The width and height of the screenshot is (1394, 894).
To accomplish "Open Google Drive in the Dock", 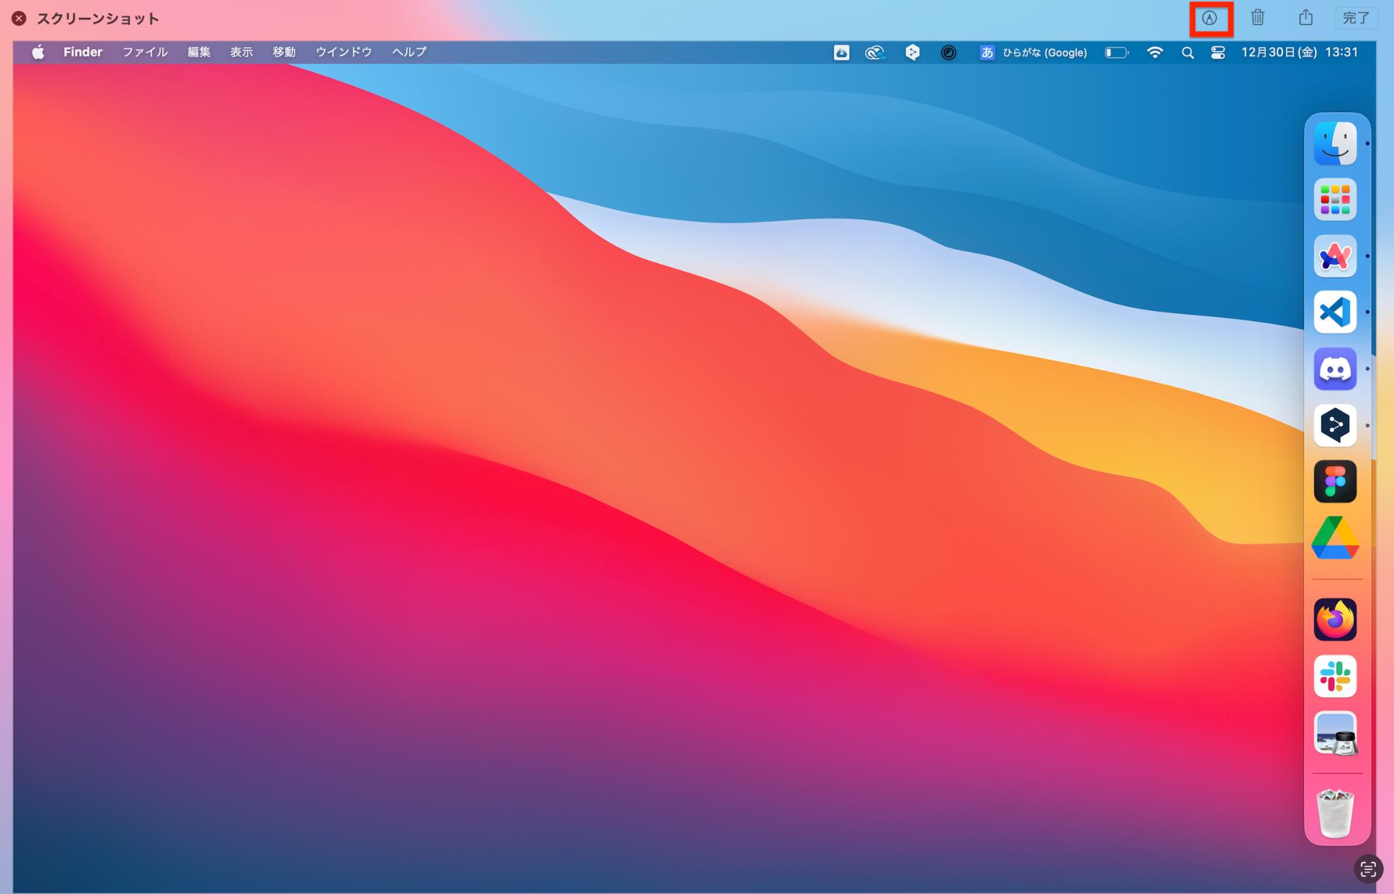I will coord(1335,538).
